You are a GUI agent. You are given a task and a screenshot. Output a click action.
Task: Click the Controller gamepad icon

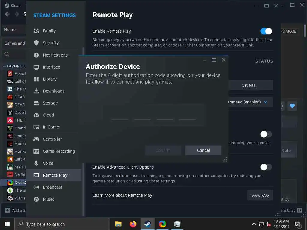36,139
